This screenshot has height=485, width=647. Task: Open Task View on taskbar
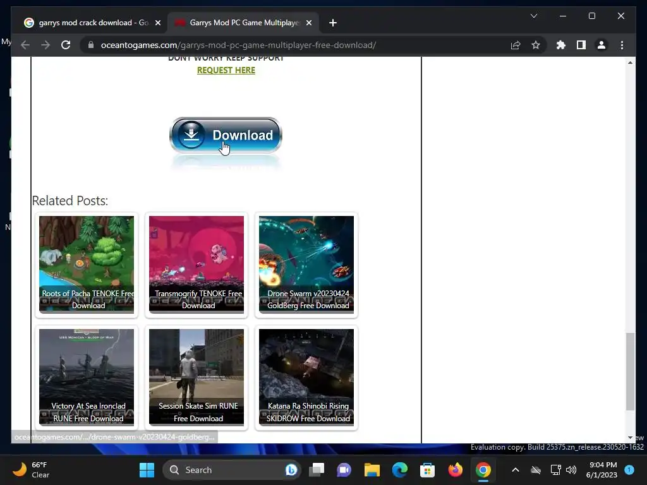(317, 470)
